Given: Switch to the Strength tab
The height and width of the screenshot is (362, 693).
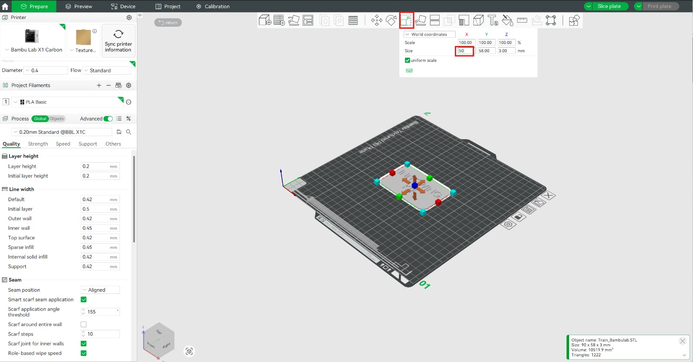Looking at the screenshot, I should pos(38,144).
